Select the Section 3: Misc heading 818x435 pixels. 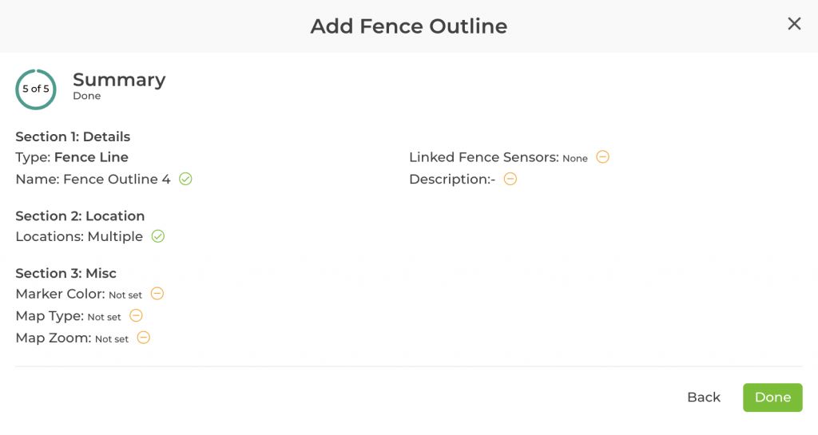click(66, 273)
